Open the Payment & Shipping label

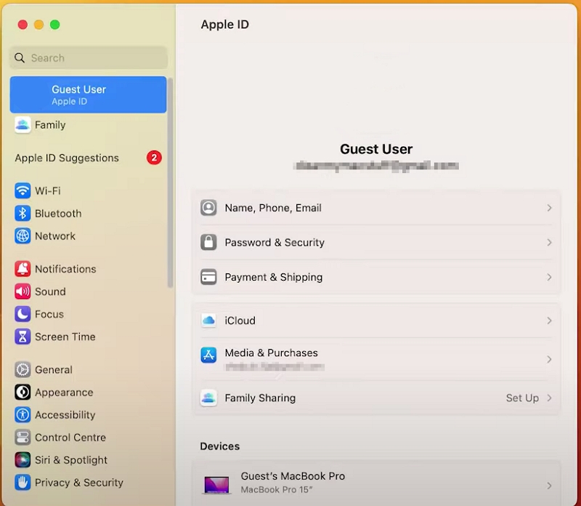click(274, 278)
